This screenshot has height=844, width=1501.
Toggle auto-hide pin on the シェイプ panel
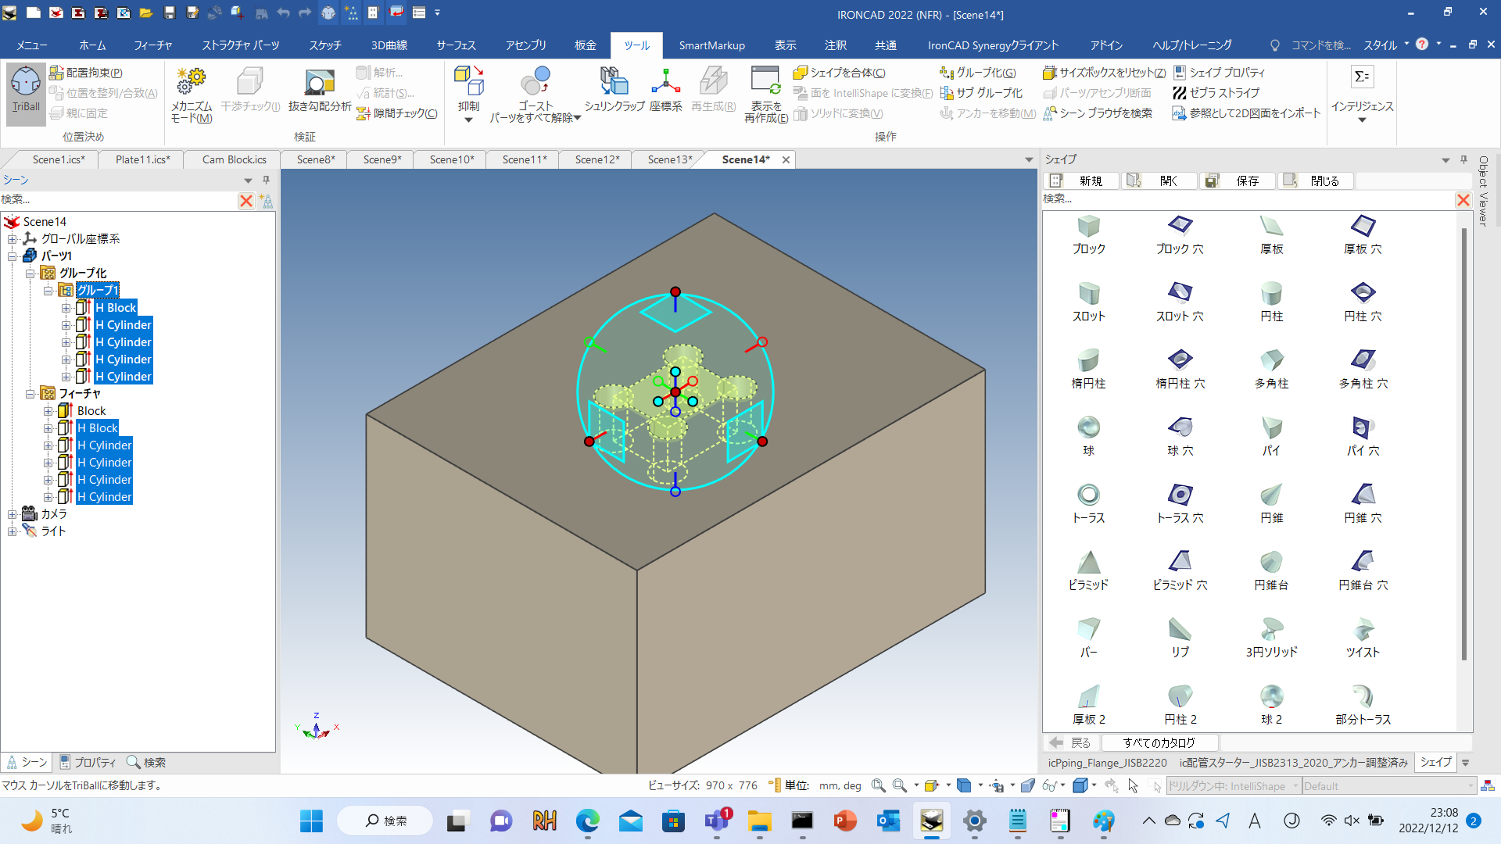pyautogui.click(x=1463, y=159)
